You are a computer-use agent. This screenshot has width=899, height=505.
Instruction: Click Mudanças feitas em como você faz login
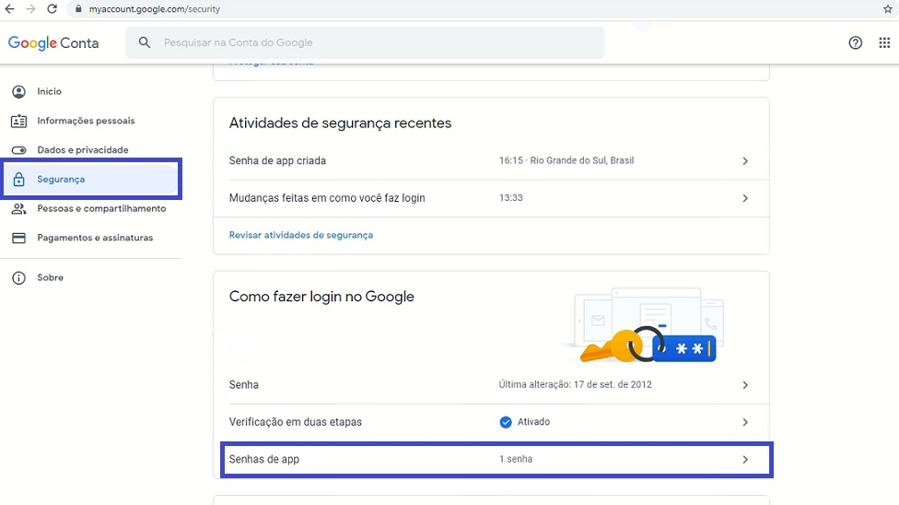327,198
